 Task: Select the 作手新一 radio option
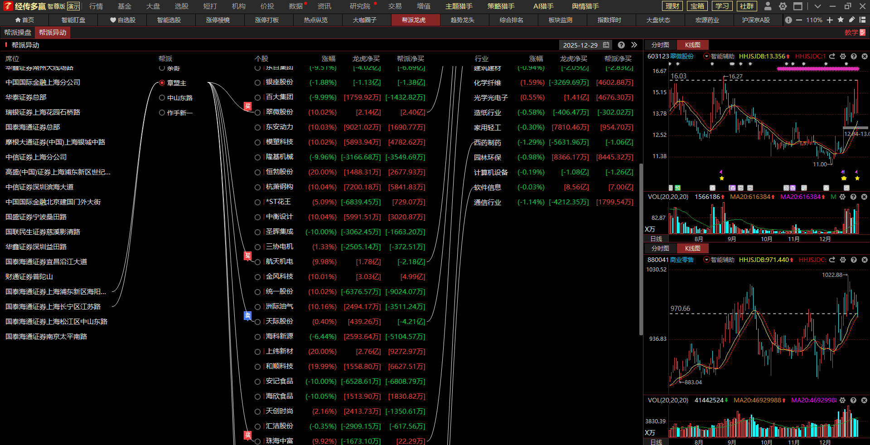click(162, 113)
